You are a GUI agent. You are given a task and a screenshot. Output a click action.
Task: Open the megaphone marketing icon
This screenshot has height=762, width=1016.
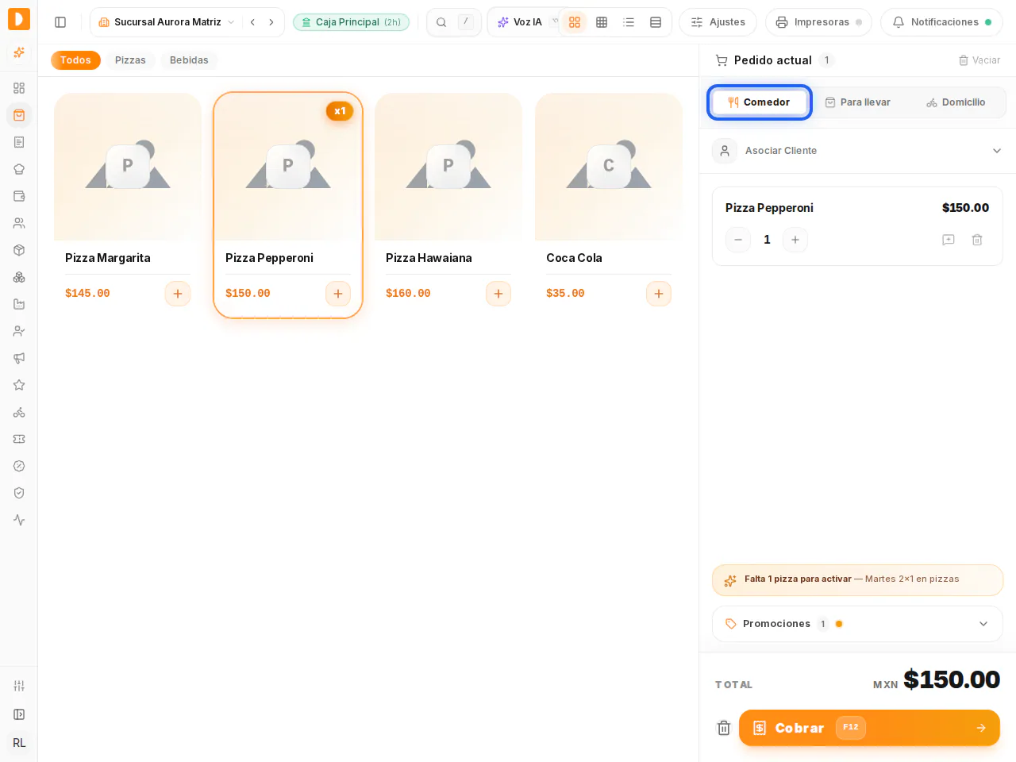tap(19, 358)
